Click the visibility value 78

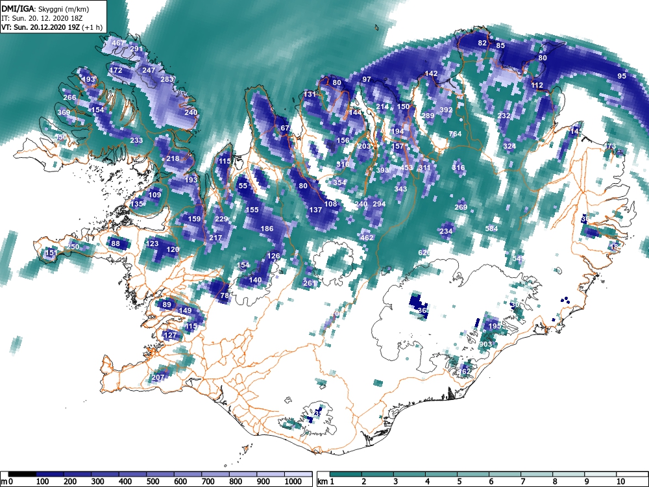[225, 295]
